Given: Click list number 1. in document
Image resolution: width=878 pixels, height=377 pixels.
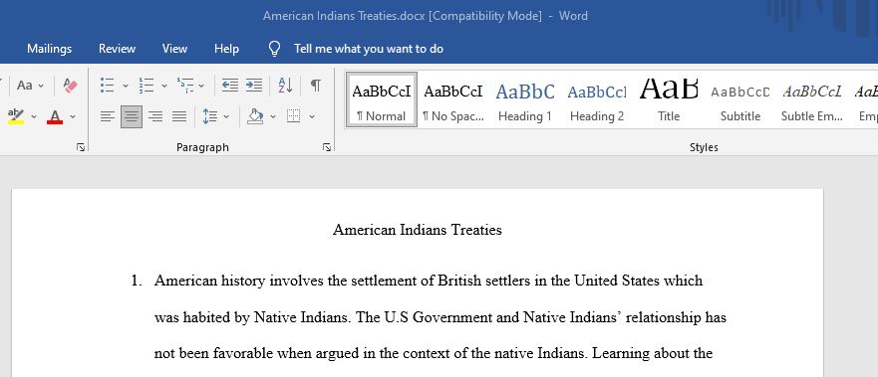Looking at the screenshot, I should [137, 281].
